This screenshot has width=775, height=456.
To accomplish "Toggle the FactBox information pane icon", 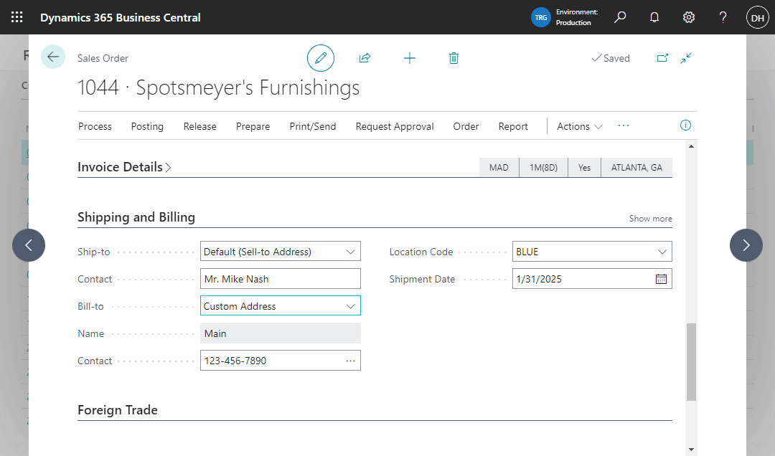I will coord(685,125).
